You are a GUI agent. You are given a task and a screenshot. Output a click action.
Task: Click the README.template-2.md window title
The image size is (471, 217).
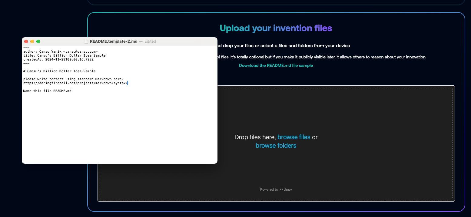[114, 41]
